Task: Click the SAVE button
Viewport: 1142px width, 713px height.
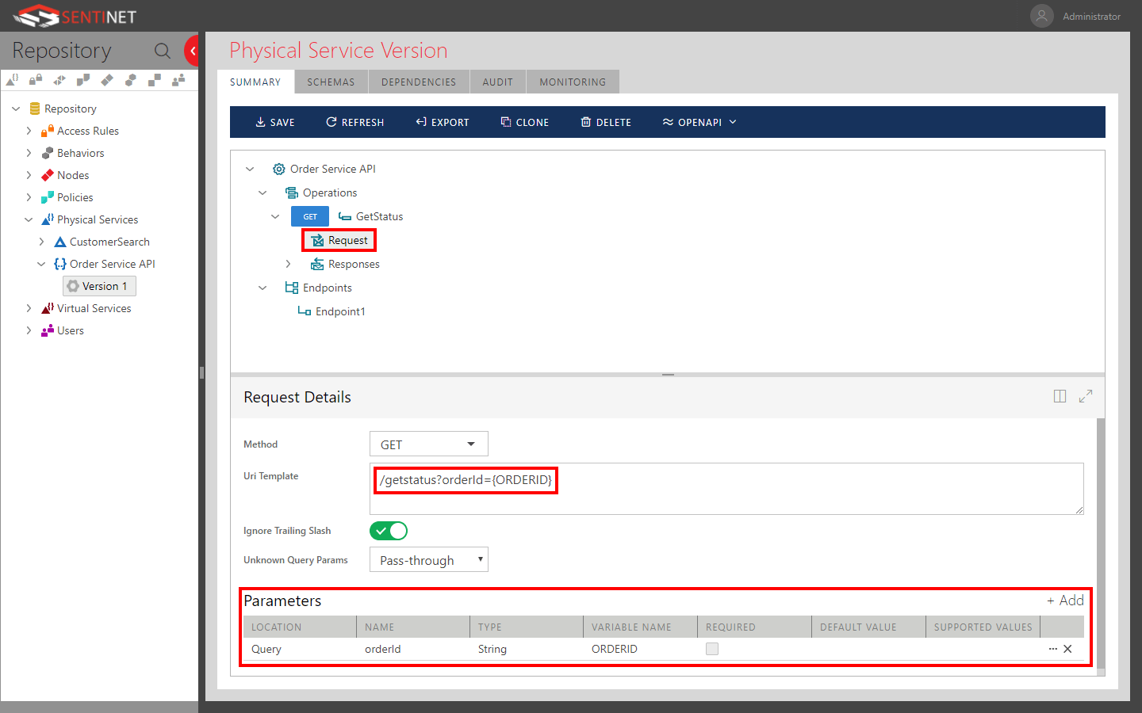Action: click(x=274, y=122)
